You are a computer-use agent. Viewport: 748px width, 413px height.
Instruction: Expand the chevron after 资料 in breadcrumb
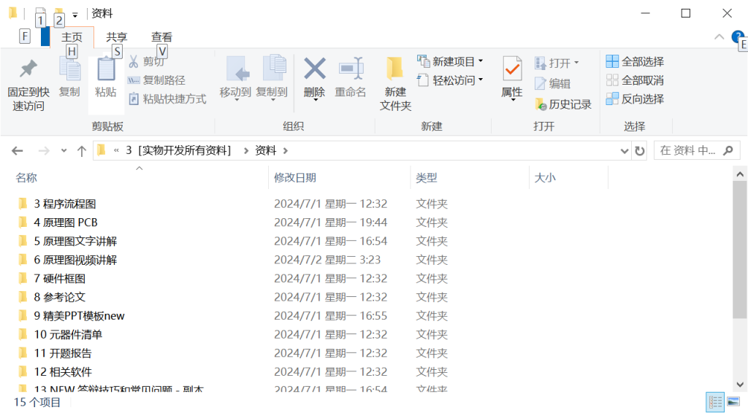(x=286, y=151)
